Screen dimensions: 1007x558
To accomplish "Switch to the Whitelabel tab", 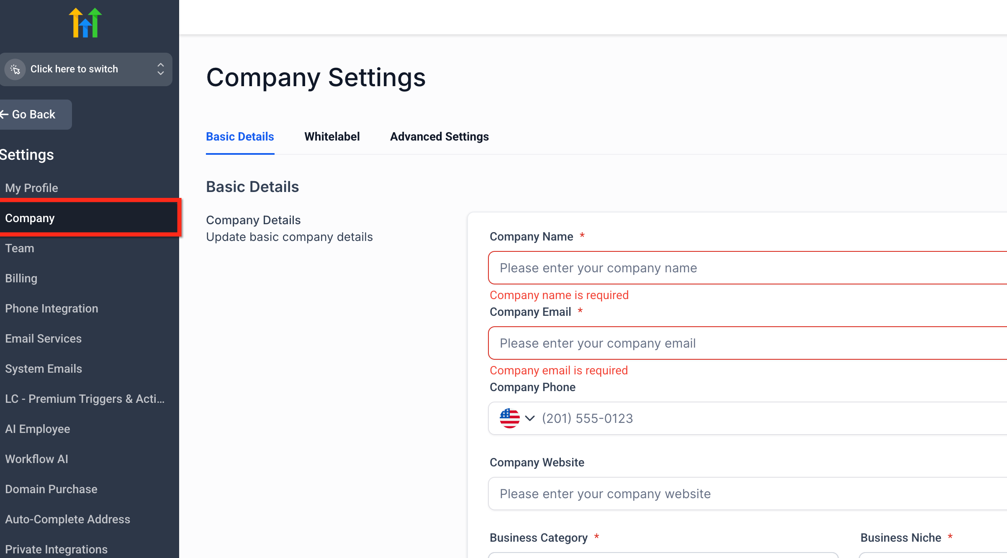I will pyautogui.click(x=332, y=137).
